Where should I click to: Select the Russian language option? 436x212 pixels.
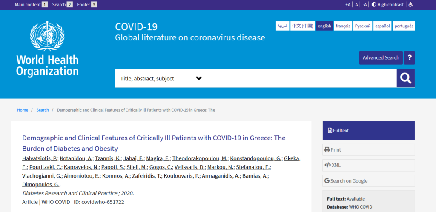(x=363, y=26)
